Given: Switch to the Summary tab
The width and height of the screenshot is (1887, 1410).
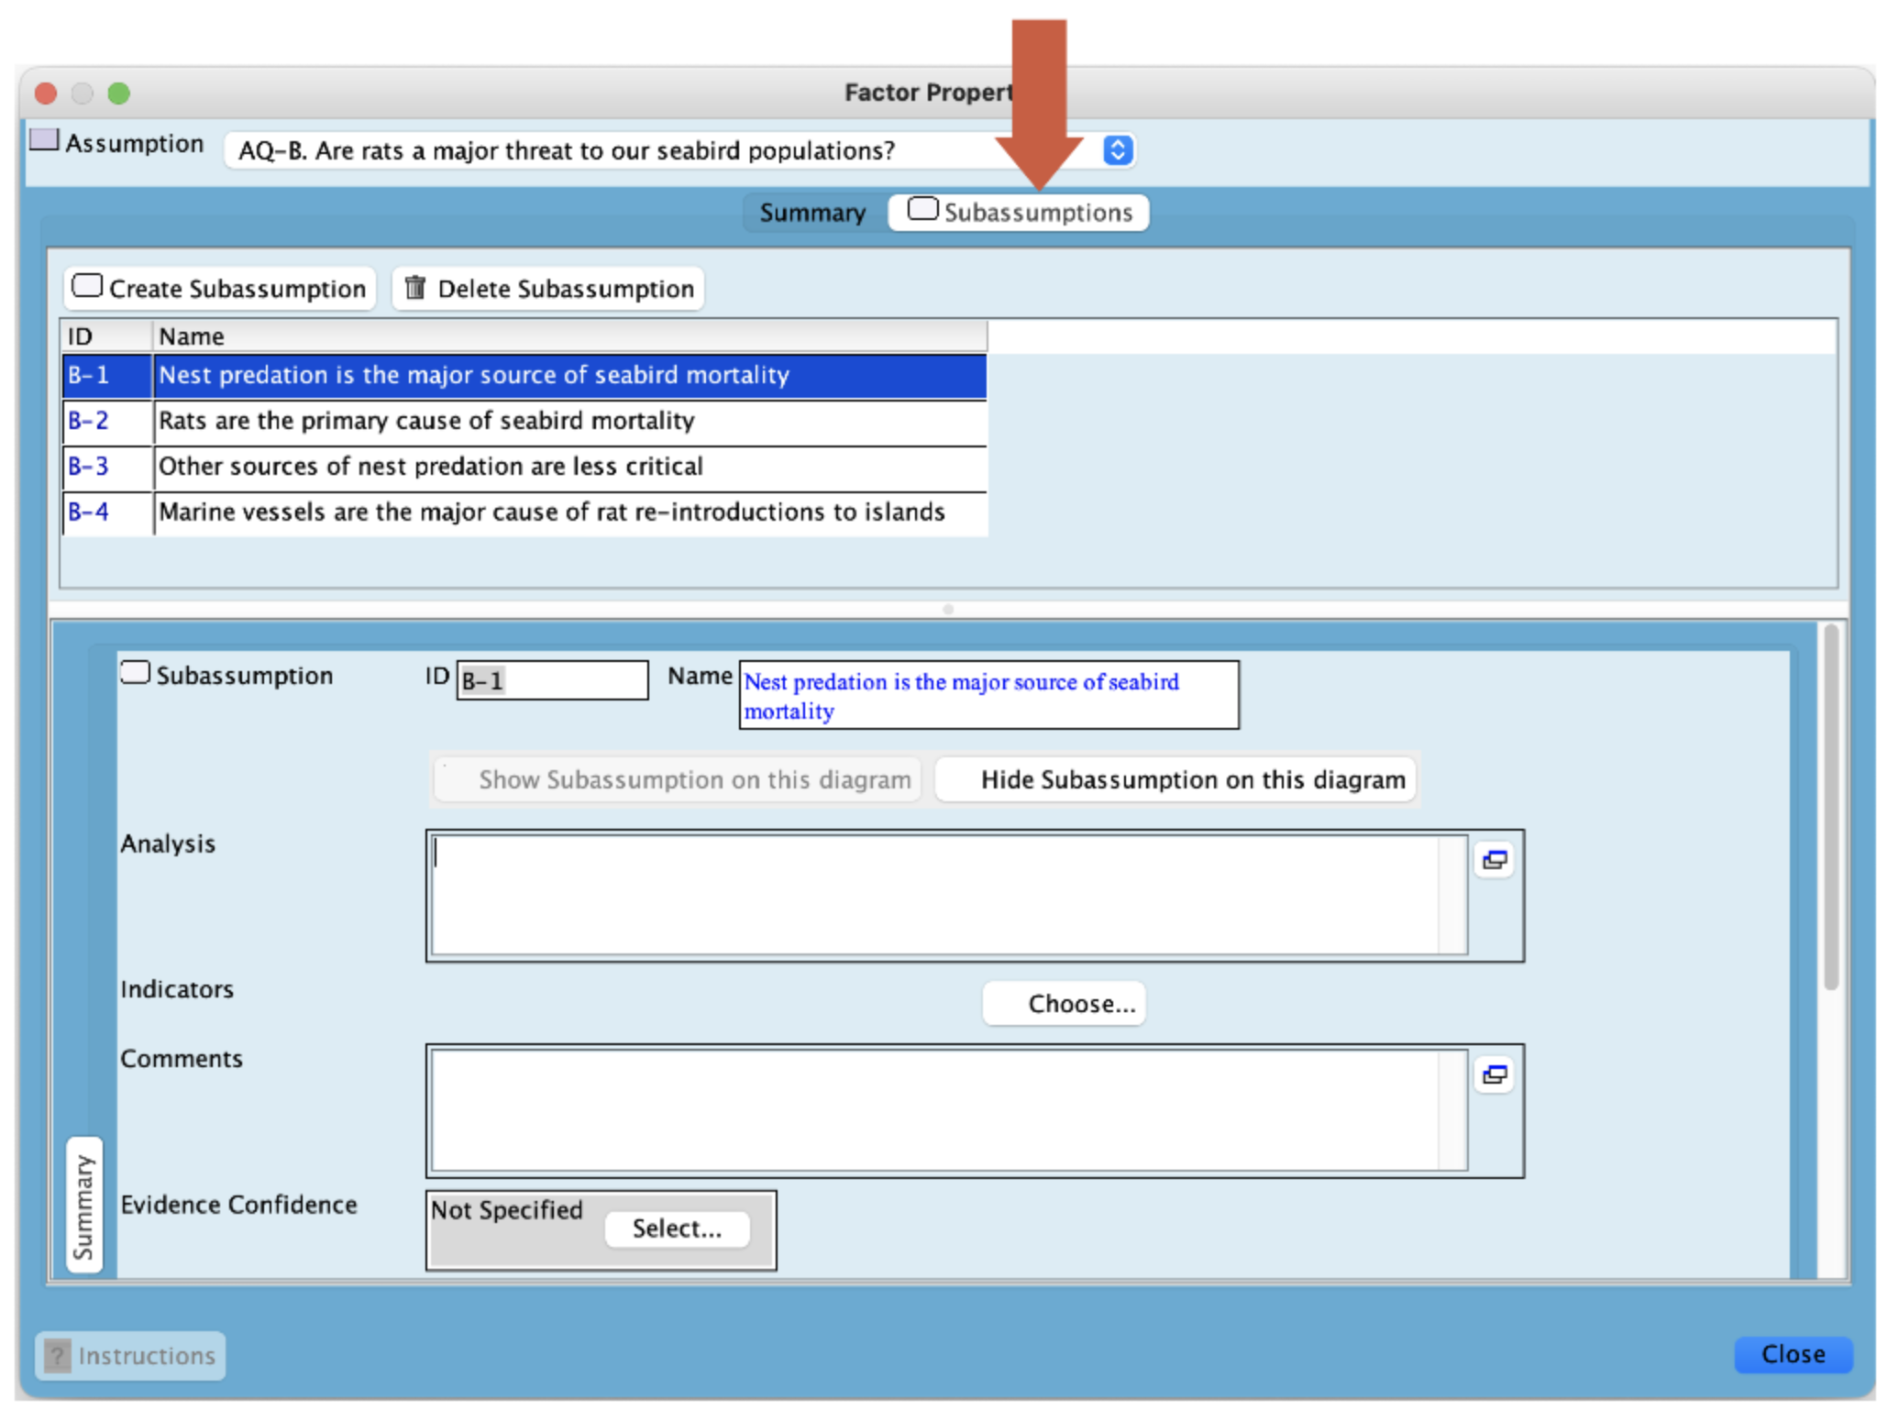Looking at the screenshot, I should pos(812,213).
